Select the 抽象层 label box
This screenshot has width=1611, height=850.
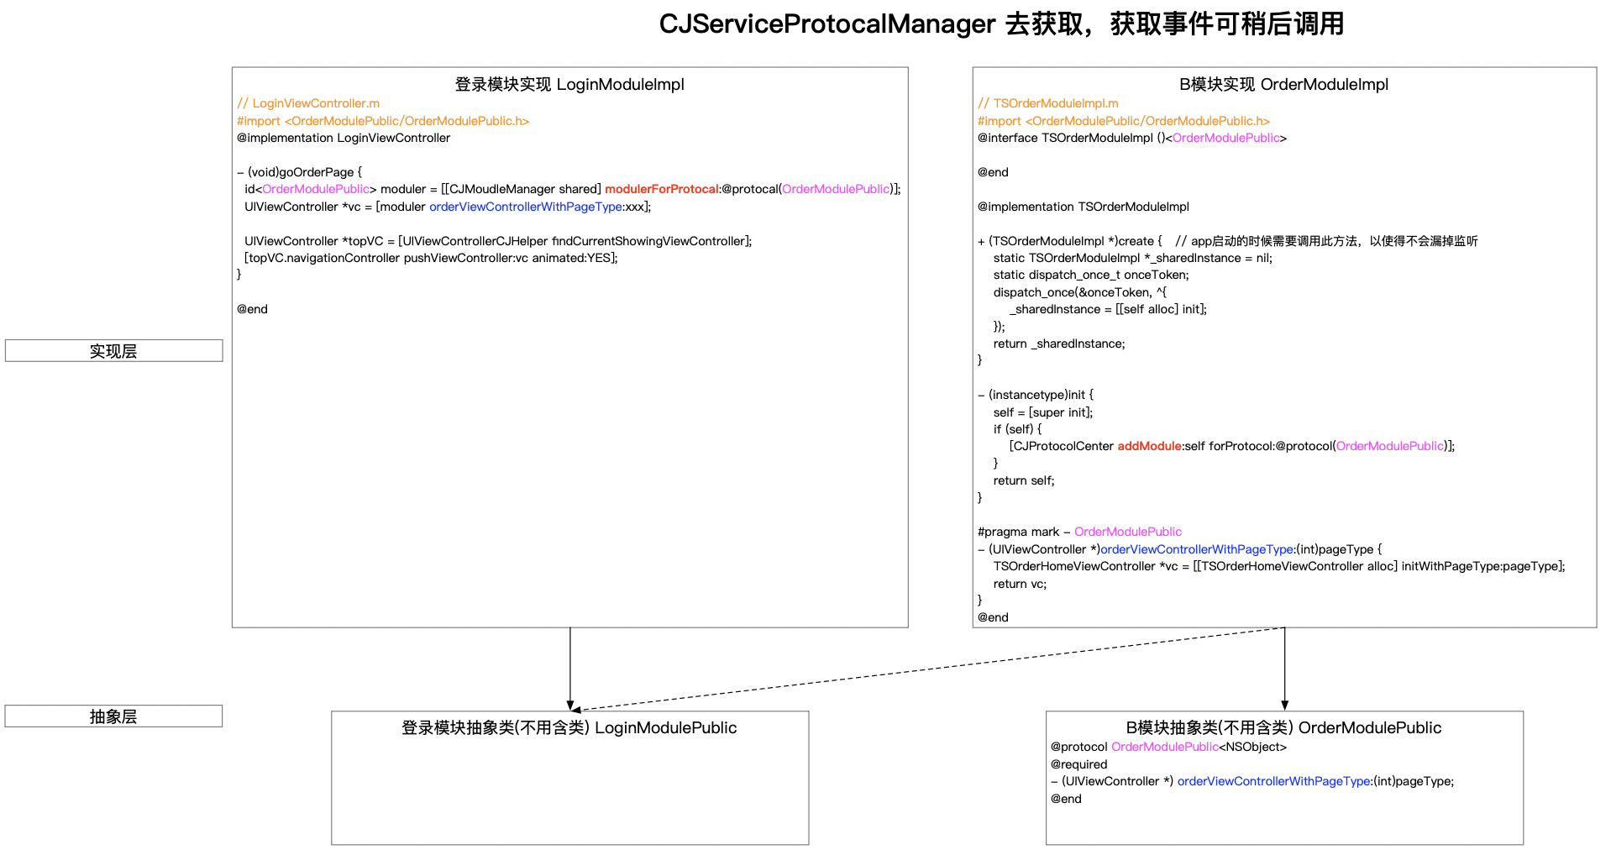(x=113, y=716)
